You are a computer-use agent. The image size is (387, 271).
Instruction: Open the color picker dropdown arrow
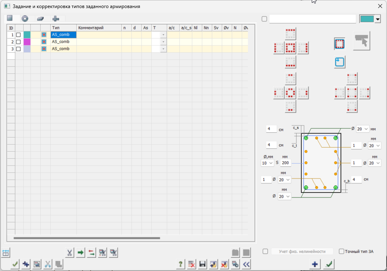pyautogui.click(x=378, y=19)
